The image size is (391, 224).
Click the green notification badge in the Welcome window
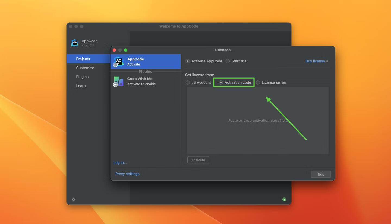284,199
